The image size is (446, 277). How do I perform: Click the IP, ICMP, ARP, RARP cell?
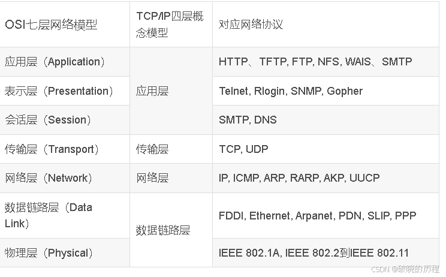pos(299,178)
